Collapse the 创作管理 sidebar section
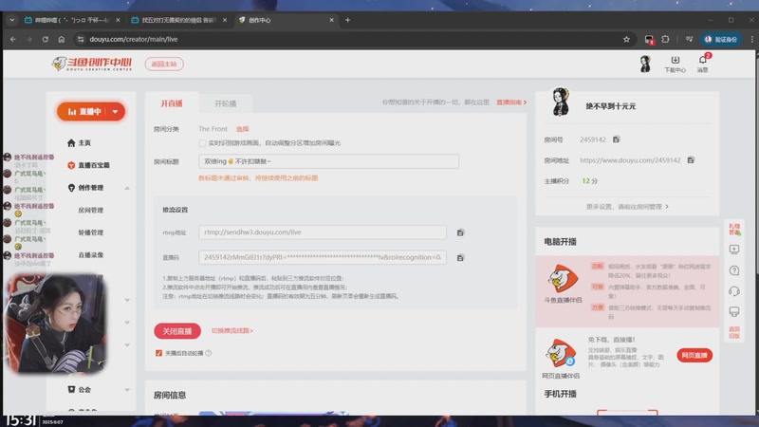The height and width of the screenshot is (427, 759). pos(127,188)
